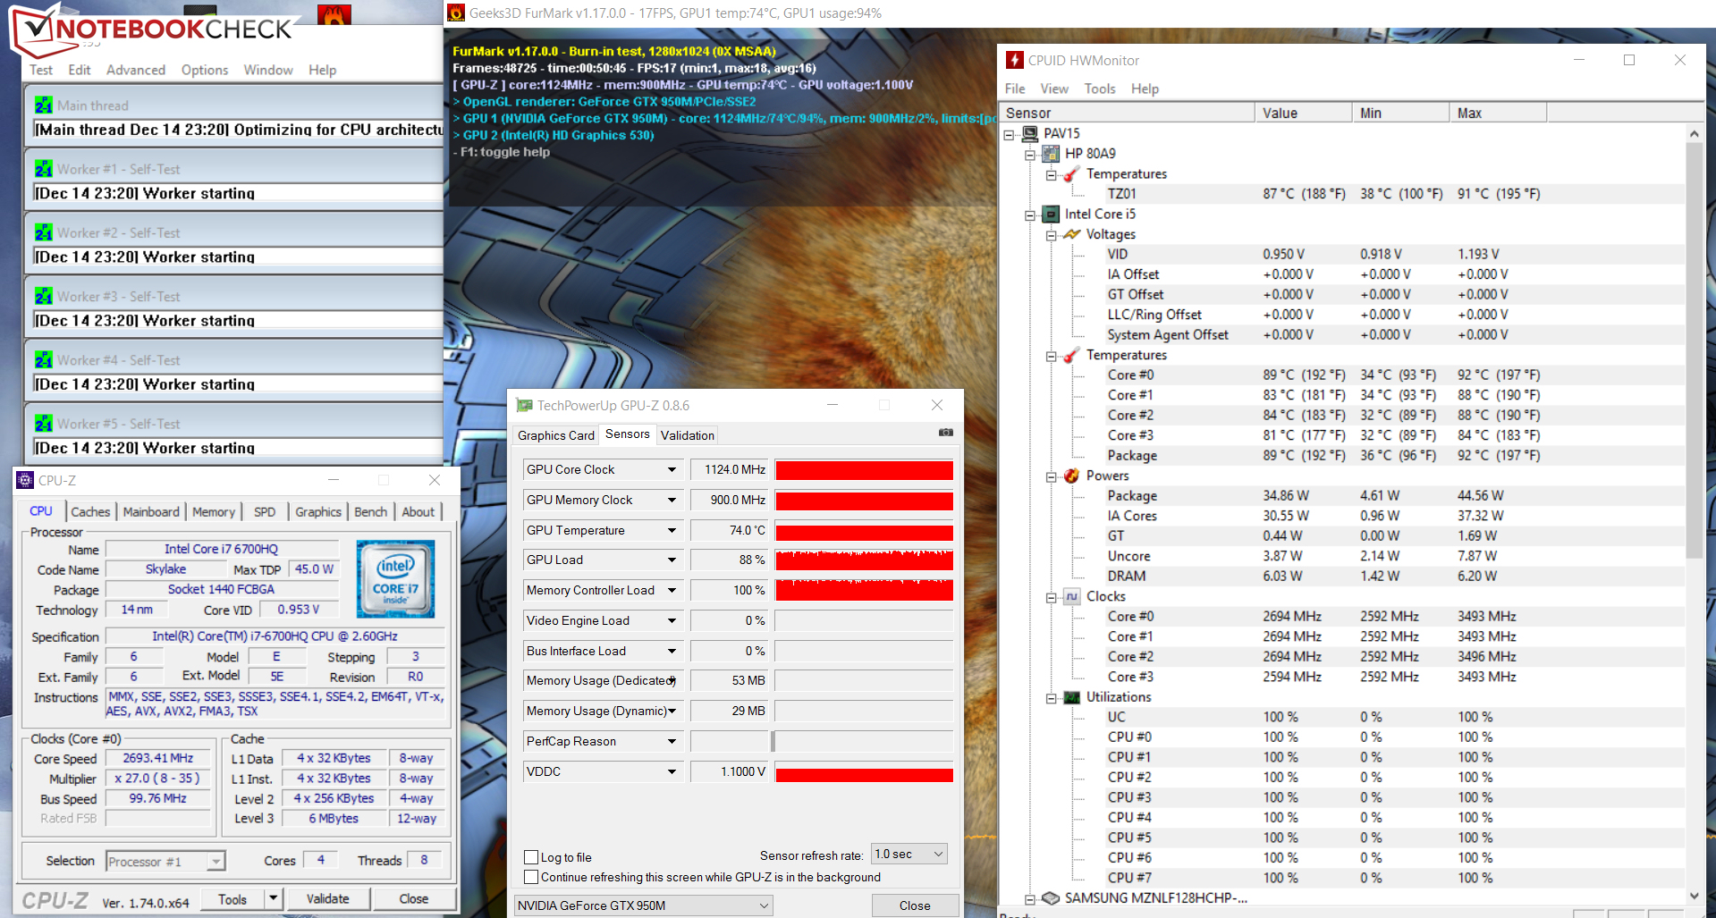The height and width of the screenshot is (918, 1716).
Task: Click the Value column header in HWMonitor
Action: [x=1303, y=113]
